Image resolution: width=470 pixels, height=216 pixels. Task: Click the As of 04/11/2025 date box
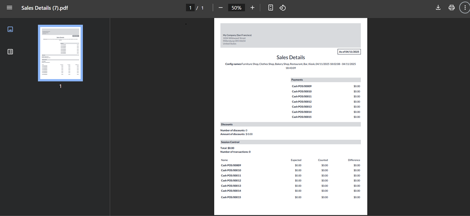(x=349, y=52)
